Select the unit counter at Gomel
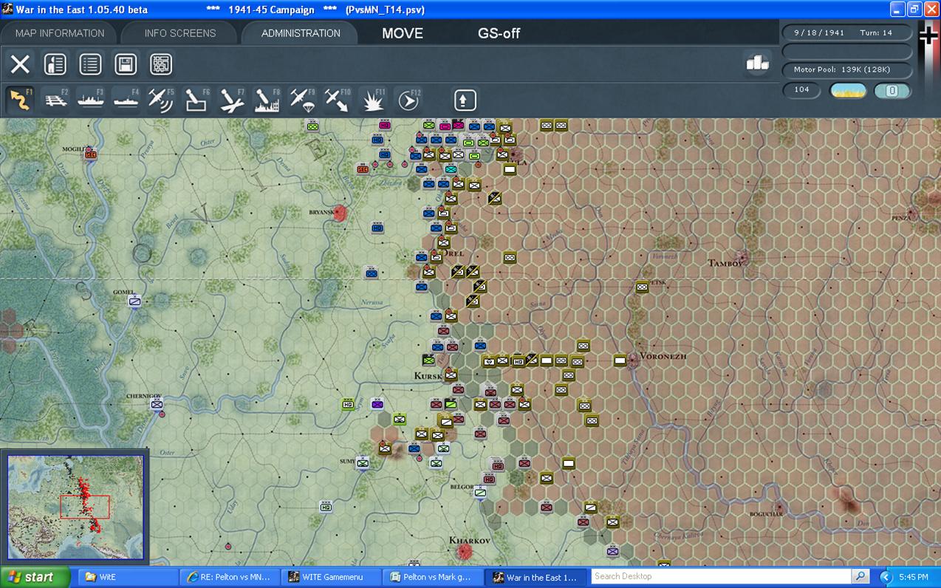 point(134,301)
